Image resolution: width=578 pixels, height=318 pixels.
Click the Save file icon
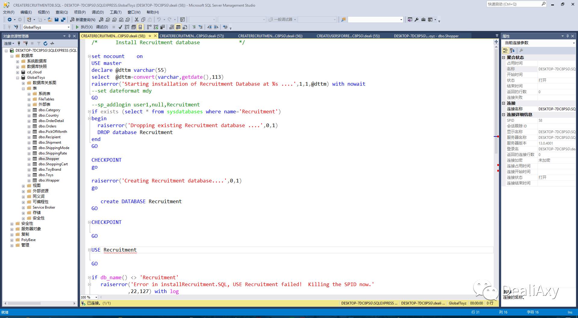pos(57,20)
